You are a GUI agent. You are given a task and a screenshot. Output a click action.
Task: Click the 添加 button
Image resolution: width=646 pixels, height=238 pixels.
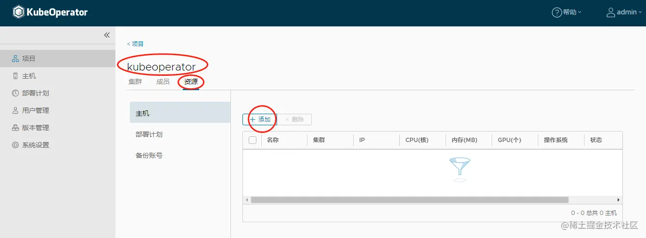click(260, 119)
